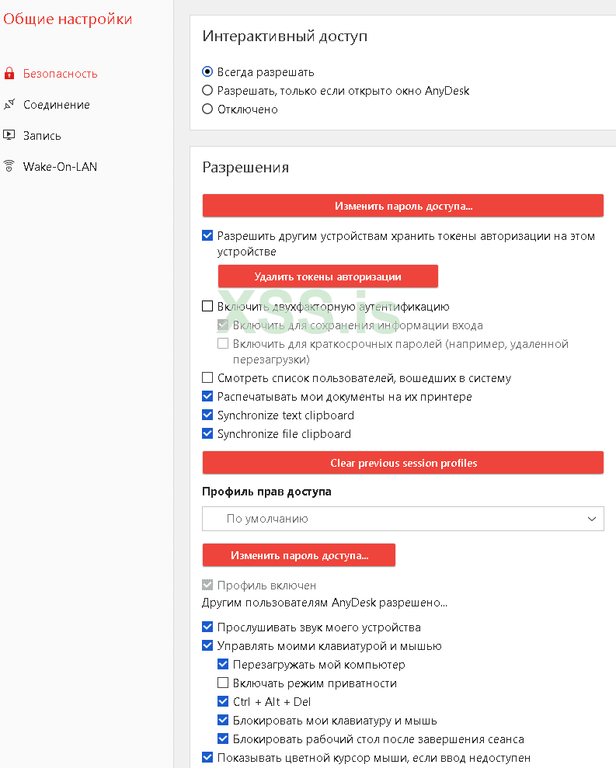Click the Connection plug icon in sidebar
The height and width of the screenshot is (768, 616).
tap(9, 105)
